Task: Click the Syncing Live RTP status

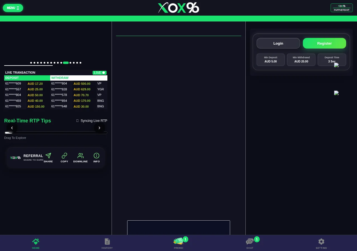Action: pyautogui.click(x=92, y=121)
